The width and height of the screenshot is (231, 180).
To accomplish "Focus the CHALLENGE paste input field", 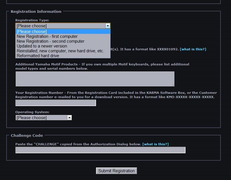I will 100,150.
